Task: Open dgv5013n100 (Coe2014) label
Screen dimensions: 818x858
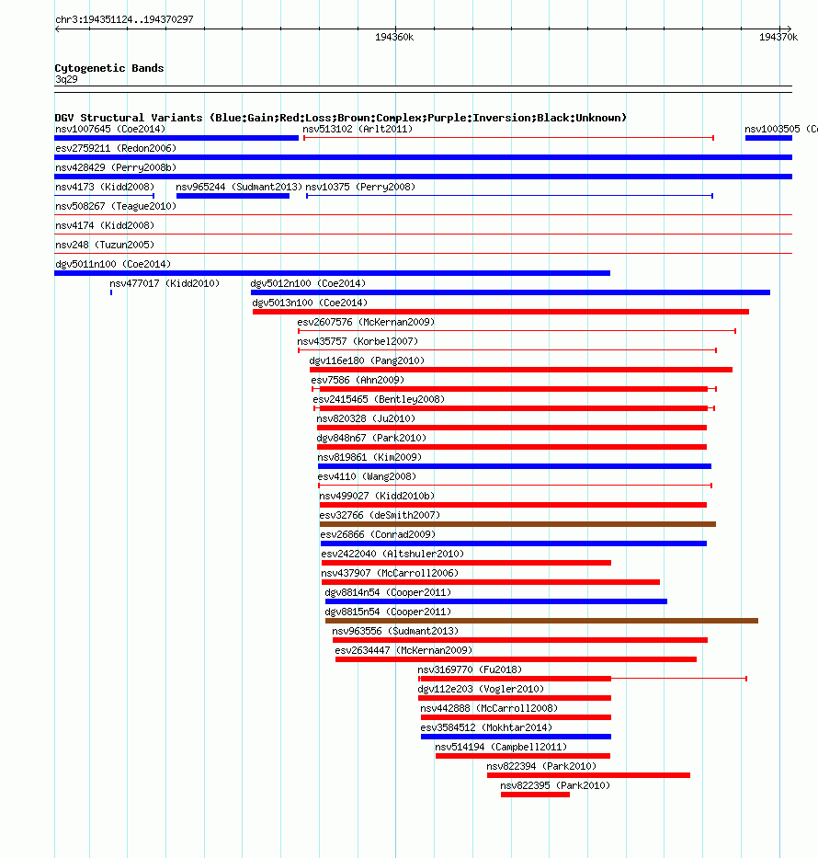Action: pyautogui.click(x=310, y=303)
